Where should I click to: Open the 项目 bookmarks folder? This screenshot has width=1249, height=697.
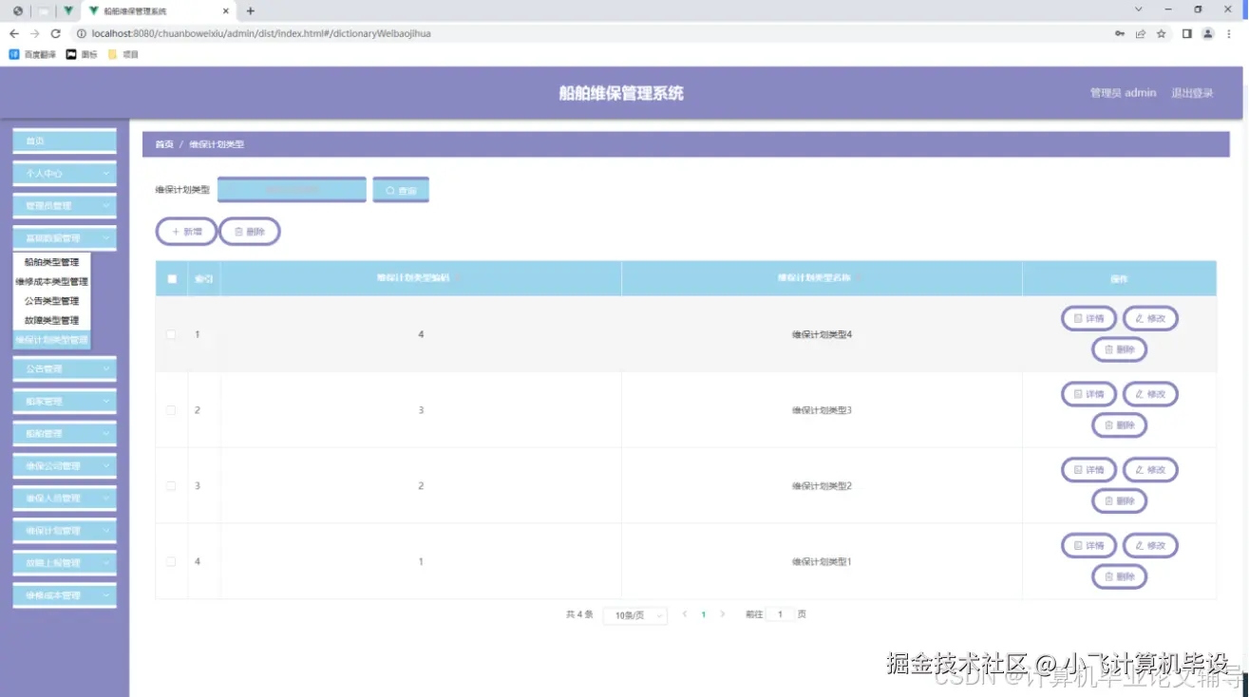click(x=123, y=54)
